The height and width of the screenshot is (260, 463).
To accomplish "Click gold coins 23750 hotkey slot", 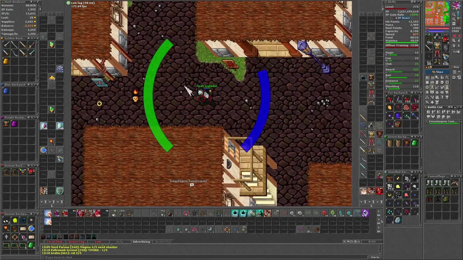I will pyautogui.click(x=52, y=78).
